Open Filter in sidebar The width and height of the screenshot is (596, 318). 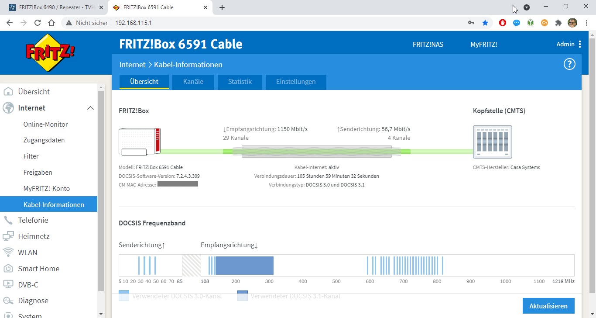point(31,156)
